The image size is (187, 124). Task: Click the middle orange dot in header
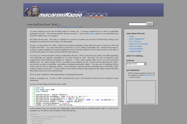(x=96, y=17)
